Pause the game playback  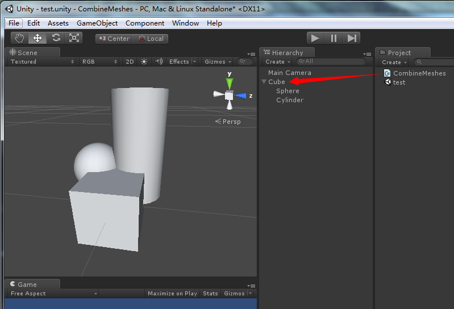tap(334, 38)
